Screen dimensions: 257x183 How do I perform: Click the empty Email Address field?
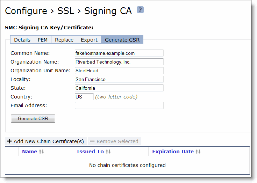119,105
